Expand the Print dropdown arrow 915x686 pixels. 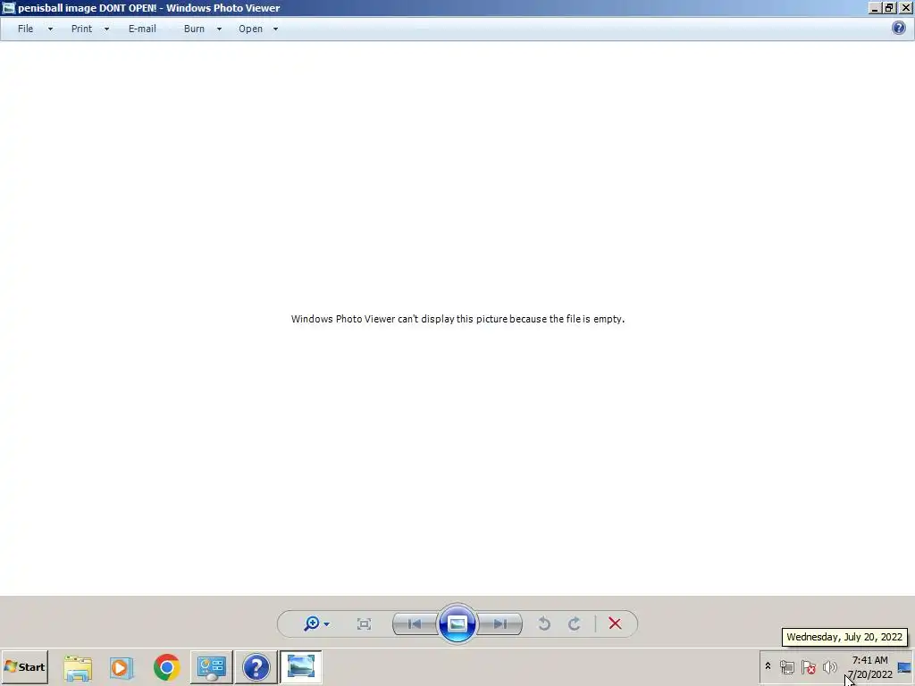pyautogui.click(x=107, y=29)
